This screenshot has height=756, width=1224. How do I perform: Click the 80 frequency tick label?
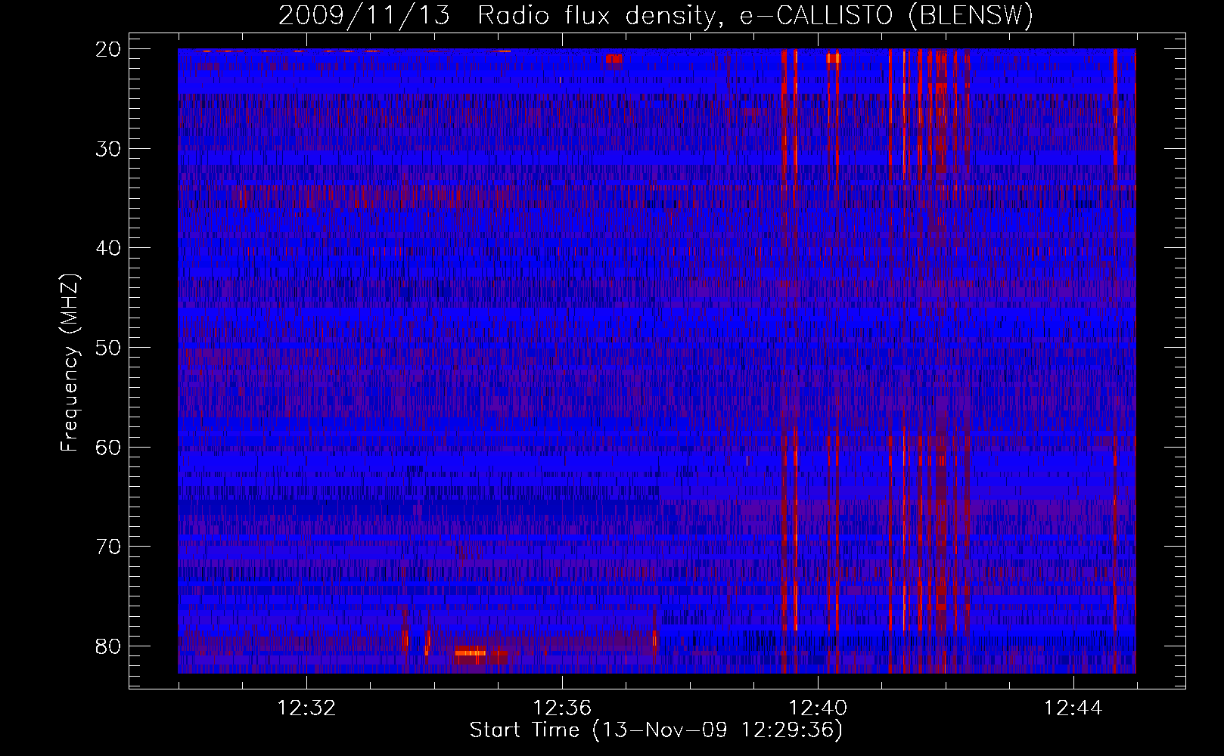point(109,646)
